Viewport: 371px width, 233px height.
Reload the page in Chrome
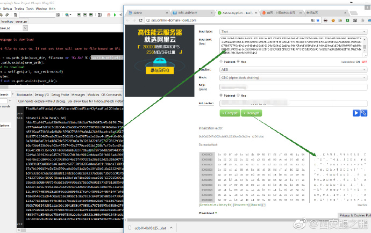(x=140, y=20)
